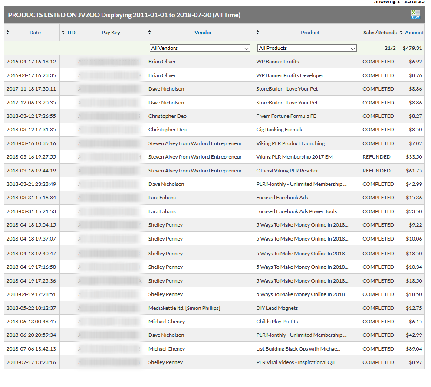
Task: Select the 21/2 sales/refunds total
Action: point(390,48)
